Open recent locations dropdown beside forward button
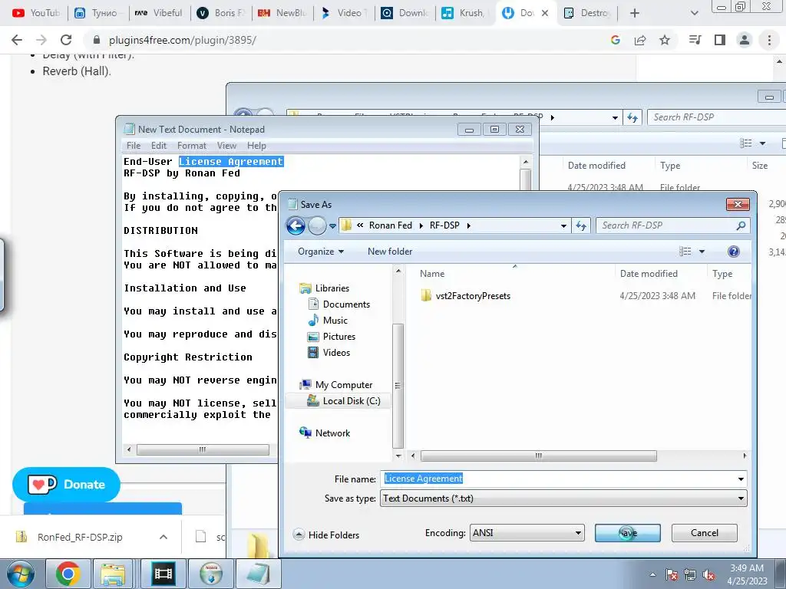 click(x=332, y=226)
